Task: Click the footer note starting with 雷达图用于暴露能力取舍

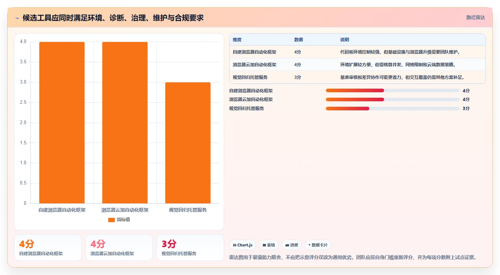Action: (x=353, y=258)
